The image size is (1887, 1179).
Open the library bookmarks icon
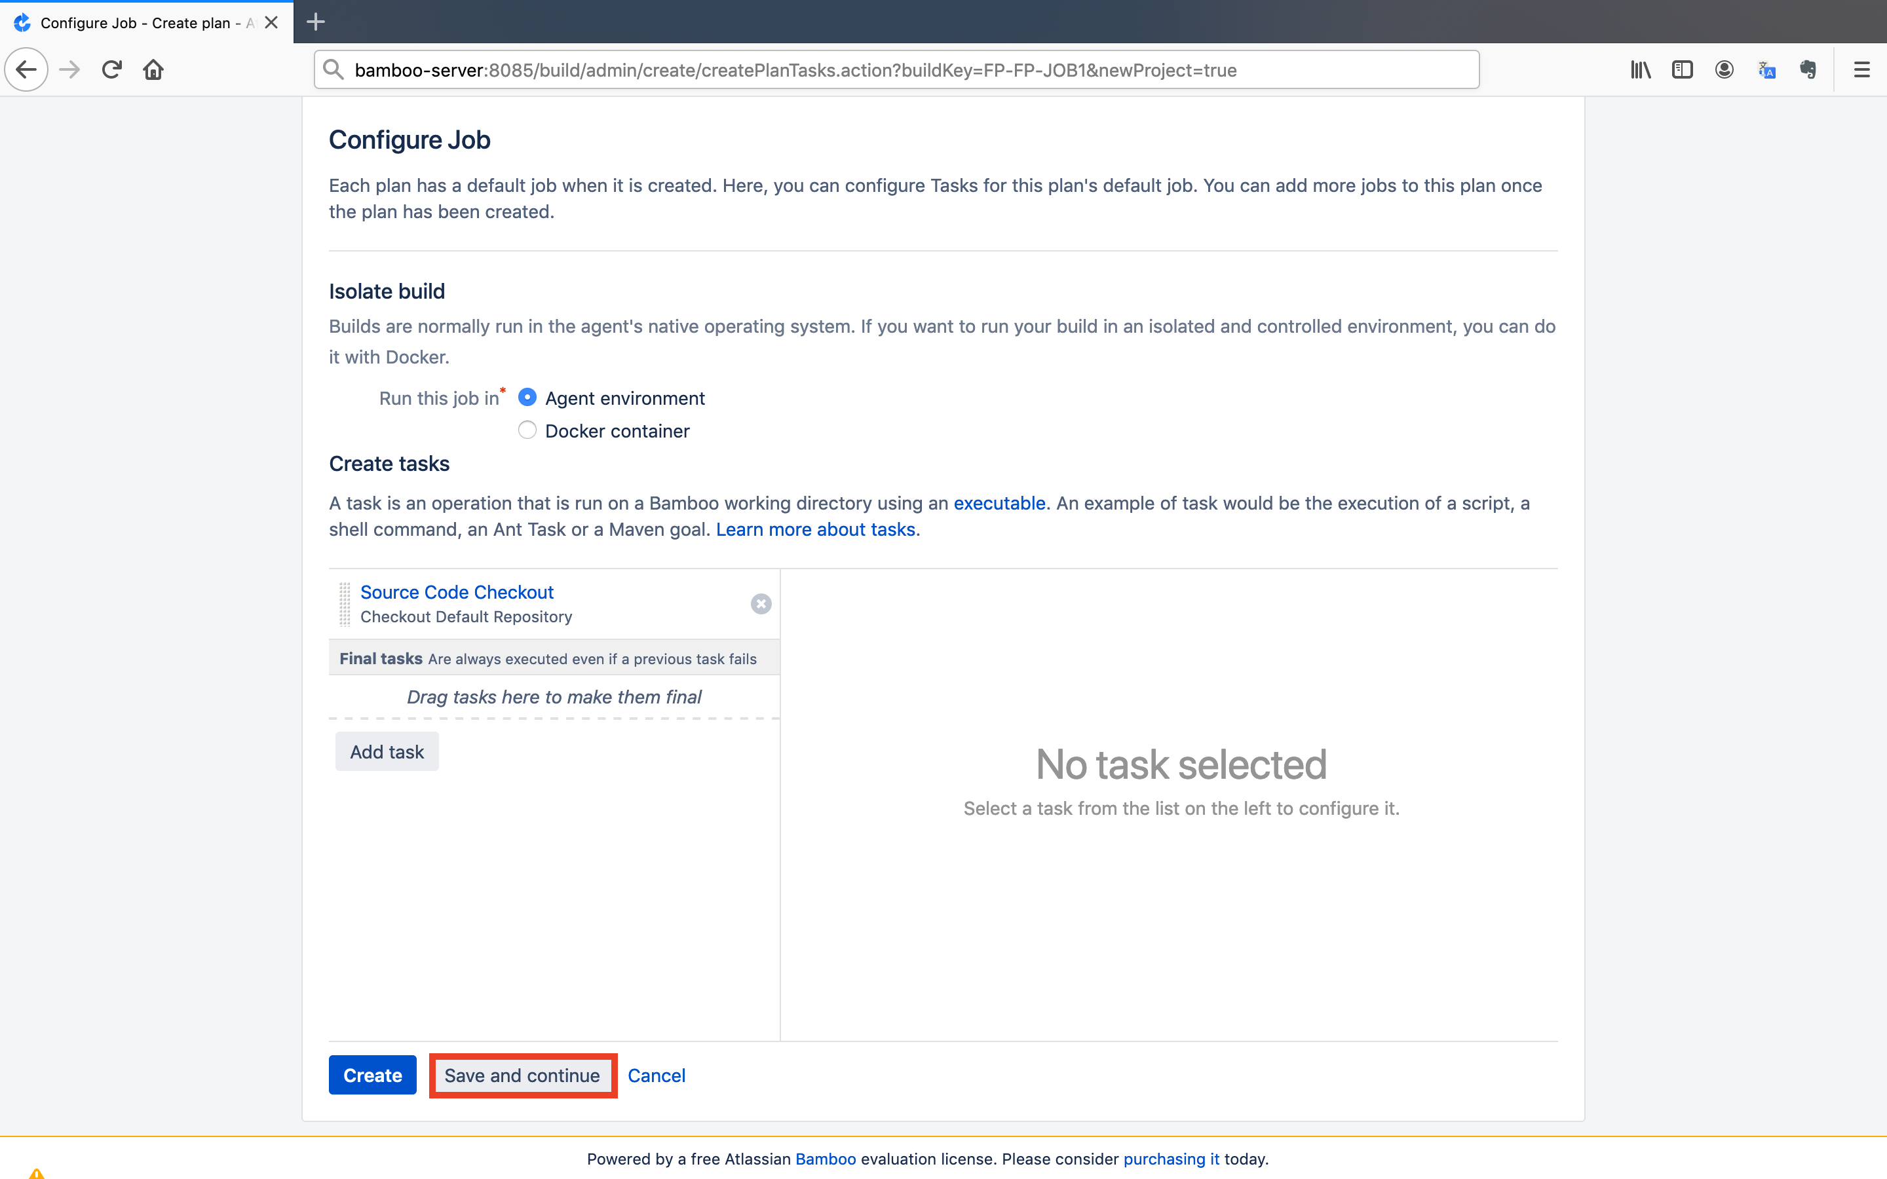(x=1641, y=70)
